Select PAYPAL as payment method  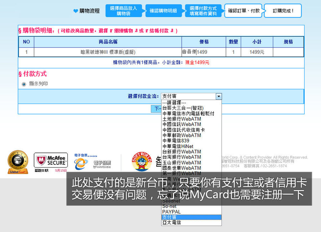tap(191, 212)
